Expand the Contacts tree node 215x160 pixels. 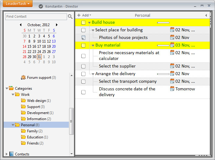(6, 154)
